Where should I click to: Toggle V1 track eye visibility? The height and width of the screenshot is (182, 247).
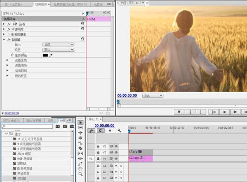116,159
